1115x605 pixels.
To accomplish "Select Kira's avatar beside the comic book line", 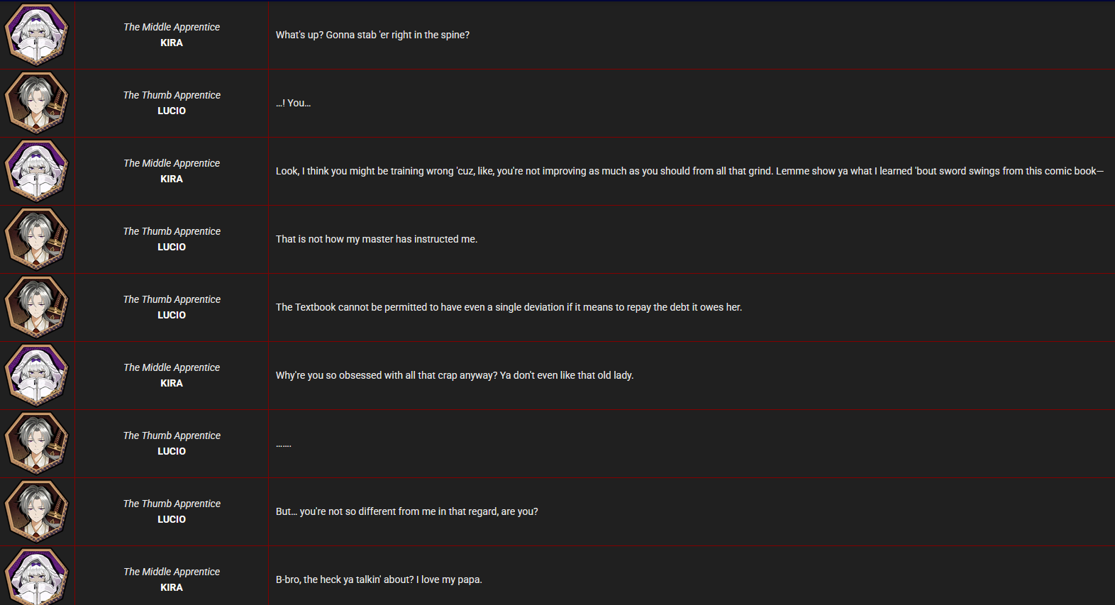I will pyautogui.click(x=36, y=171).
